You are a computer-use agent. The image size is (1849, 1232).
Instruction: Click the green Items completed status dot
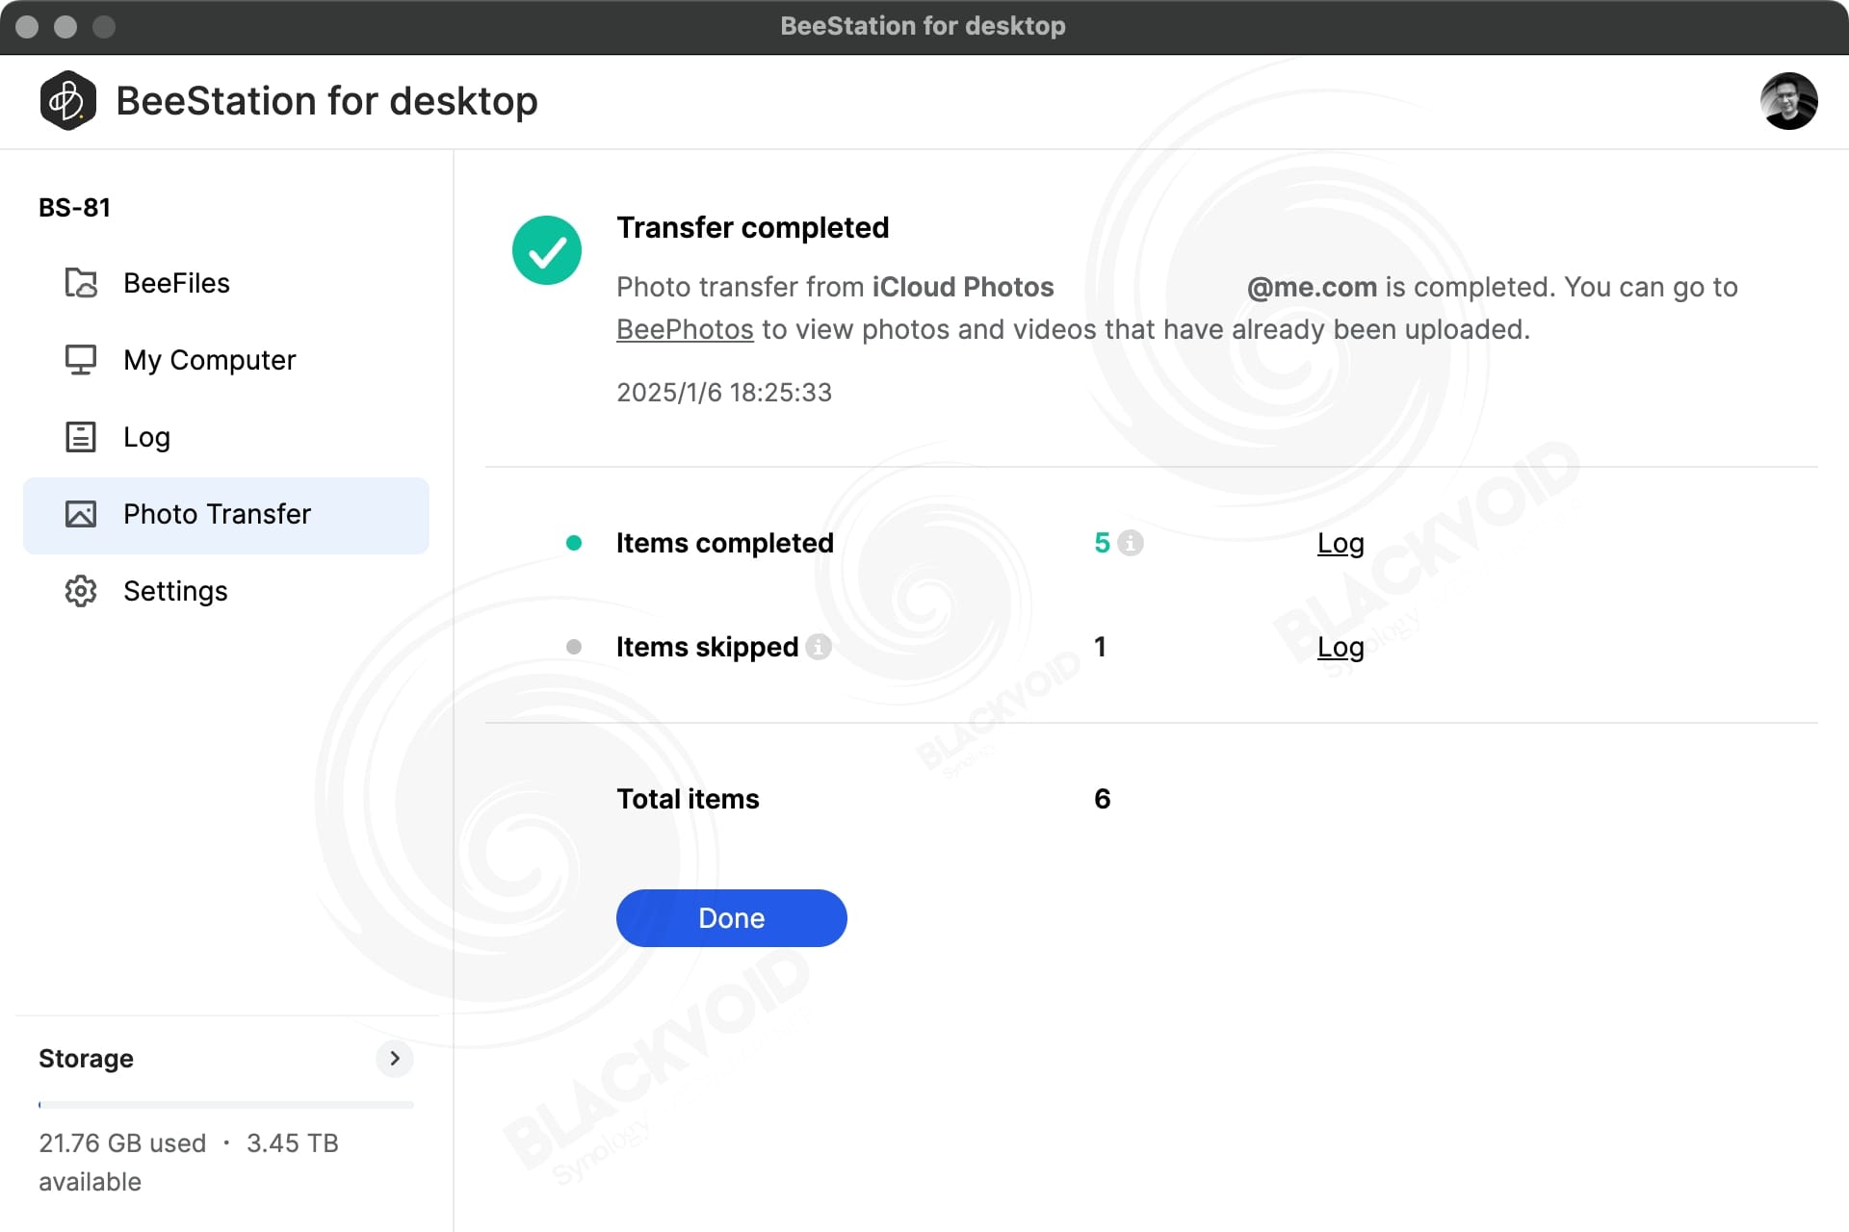coord(574,543)
